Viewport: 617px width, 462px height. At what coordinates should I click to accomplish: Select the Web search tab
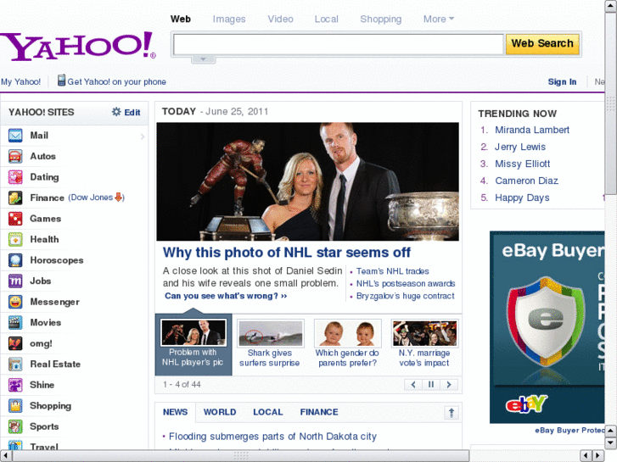181,19
